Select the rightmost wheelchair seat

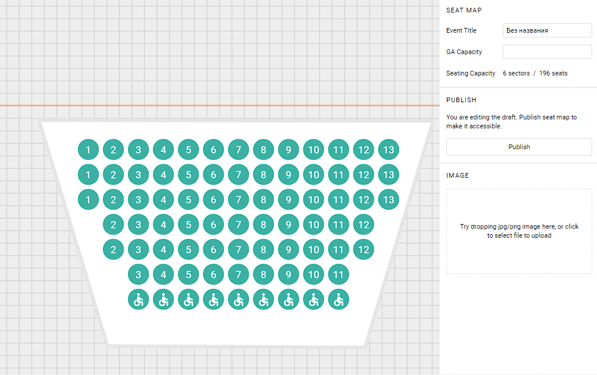(338, 300)
